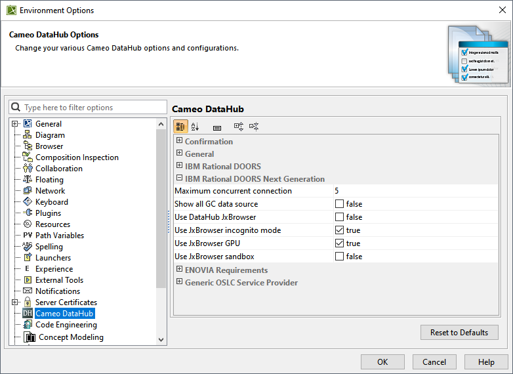Viewport: 513px width, 374px height.
Task: Expand the Confirmation property group
Action: (x=179, y=141)
